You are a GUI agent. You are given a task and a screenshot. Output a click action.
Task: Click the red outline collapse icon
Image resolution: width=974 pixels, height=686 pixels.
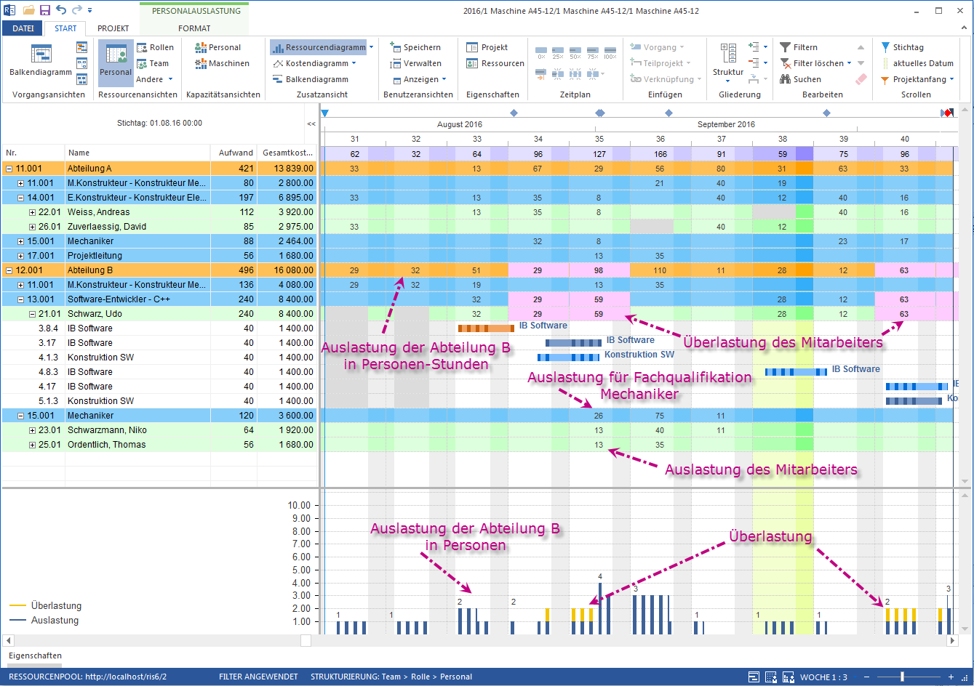click(x=754, y=63)
